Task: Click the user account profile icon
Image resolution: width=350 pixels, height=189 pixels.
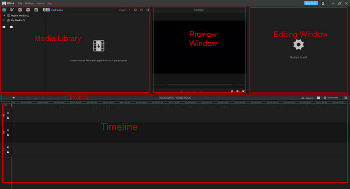Action: [x=323, y=3]
